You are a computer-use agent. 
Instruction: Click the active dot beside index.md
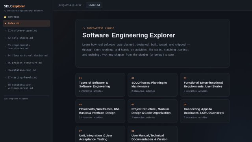coord(5,23)
